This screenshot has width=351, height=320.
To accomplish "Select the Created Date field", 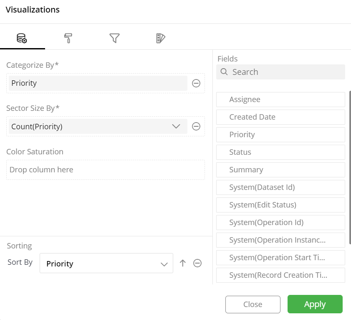I will 280,117.
